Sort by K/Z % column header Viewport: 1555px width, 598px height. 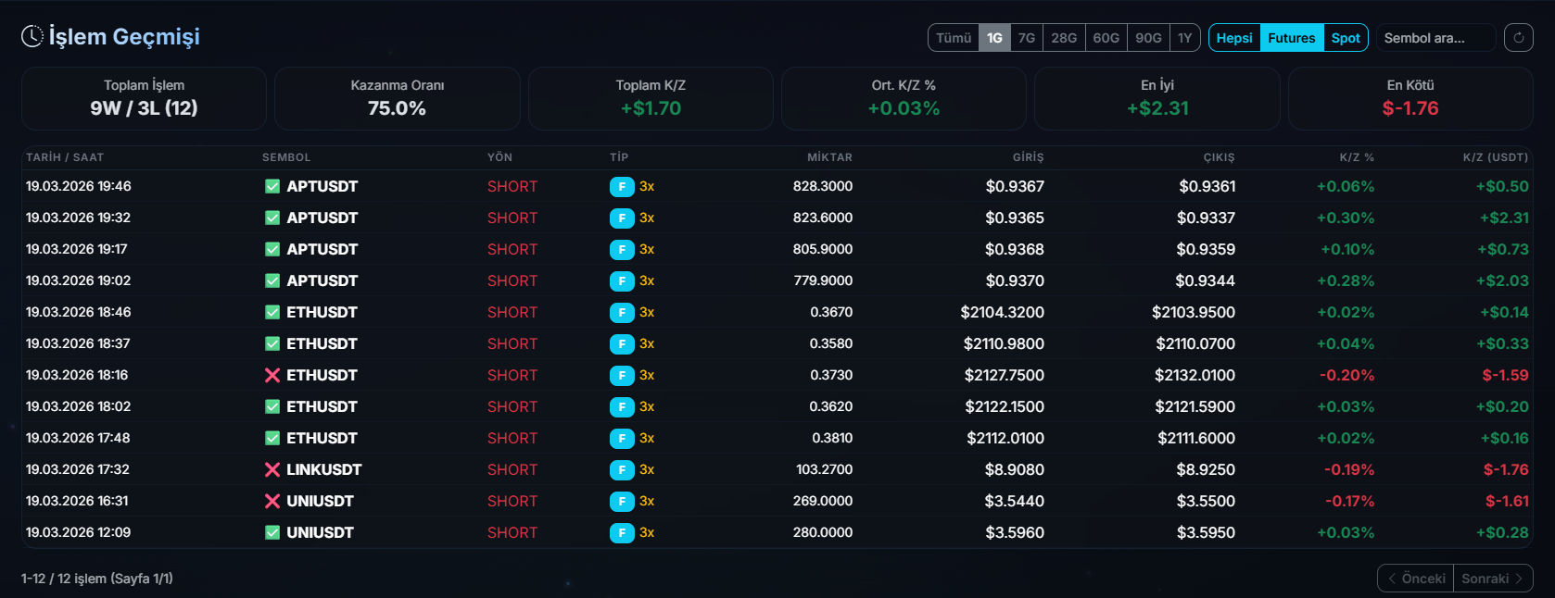pyautogui.click(x=1357, y=157)
